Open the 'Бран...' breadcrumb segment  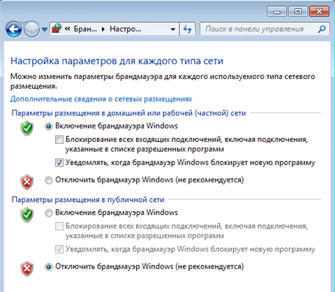pyautogui.click(x=85, y=29)
